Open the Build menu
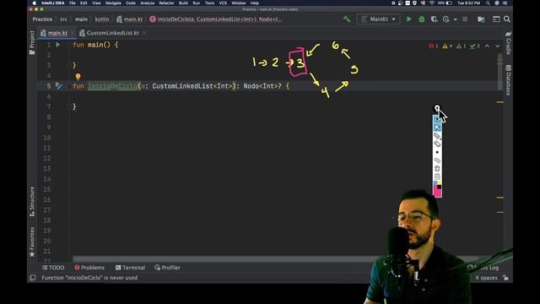 click(184, 3)
